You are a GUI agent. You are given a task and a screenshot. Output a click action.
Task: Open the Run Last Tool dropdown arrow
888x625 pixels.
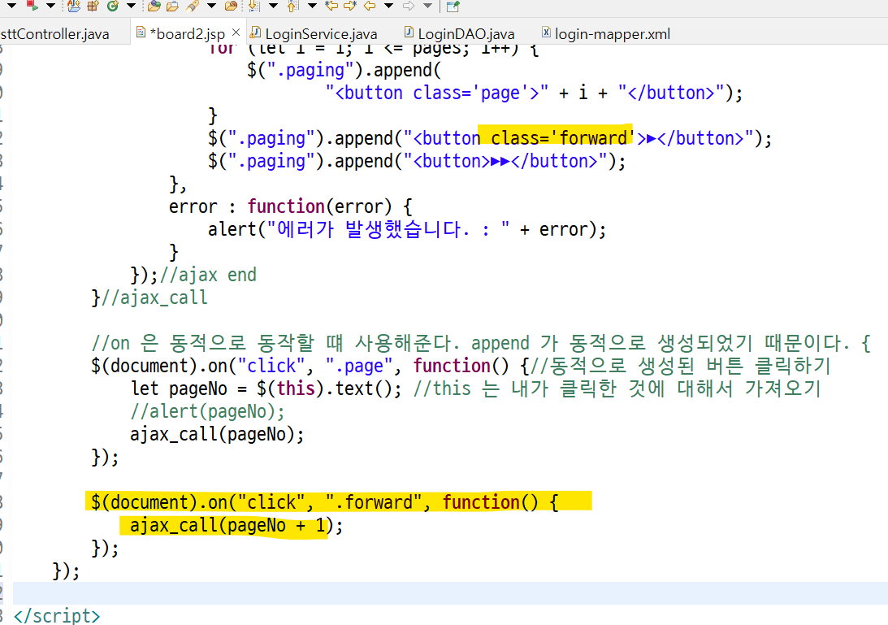[x=50, y=7]
